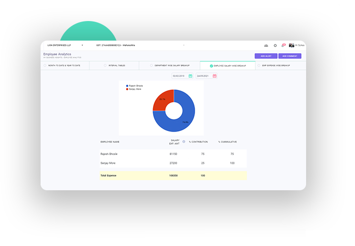Click the Suhas profile avatar
The image size is (355, 246).
coord(291,45)
